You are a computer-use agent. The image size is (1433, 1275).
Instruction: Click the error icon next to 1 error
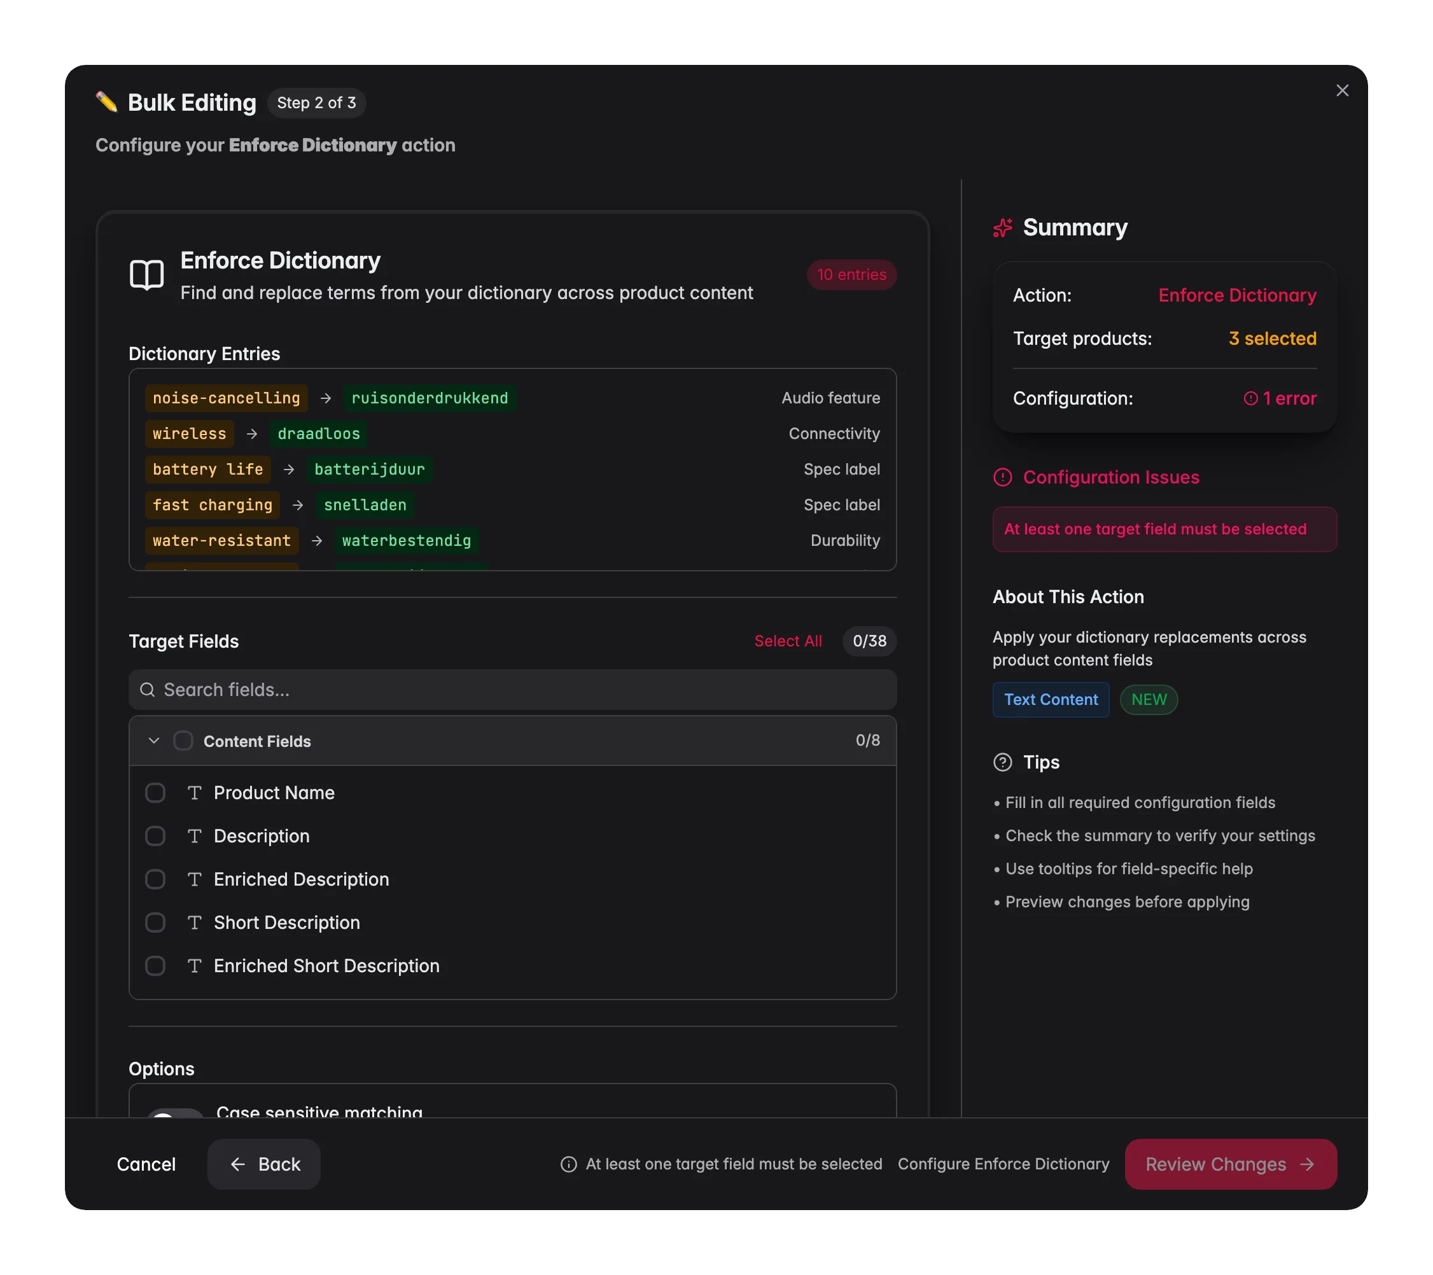point(1251,398)
